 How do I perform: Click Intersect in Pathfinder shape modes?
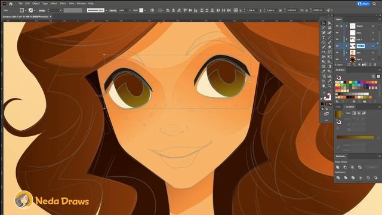pos(353,167)
